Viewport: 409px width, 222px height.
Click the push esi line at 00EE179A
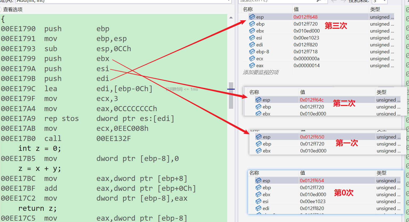click(x=55, y=69)
